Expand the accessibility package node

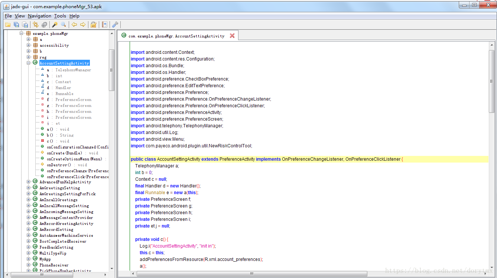tap(29, 45)
